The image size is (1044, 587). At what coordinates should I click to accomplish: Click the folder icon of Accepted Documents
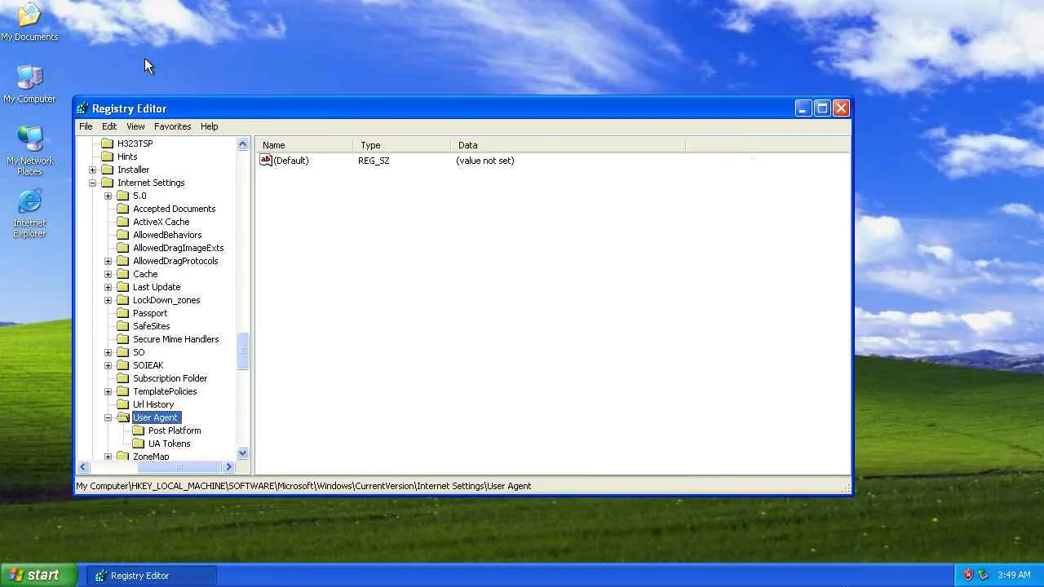123,209
